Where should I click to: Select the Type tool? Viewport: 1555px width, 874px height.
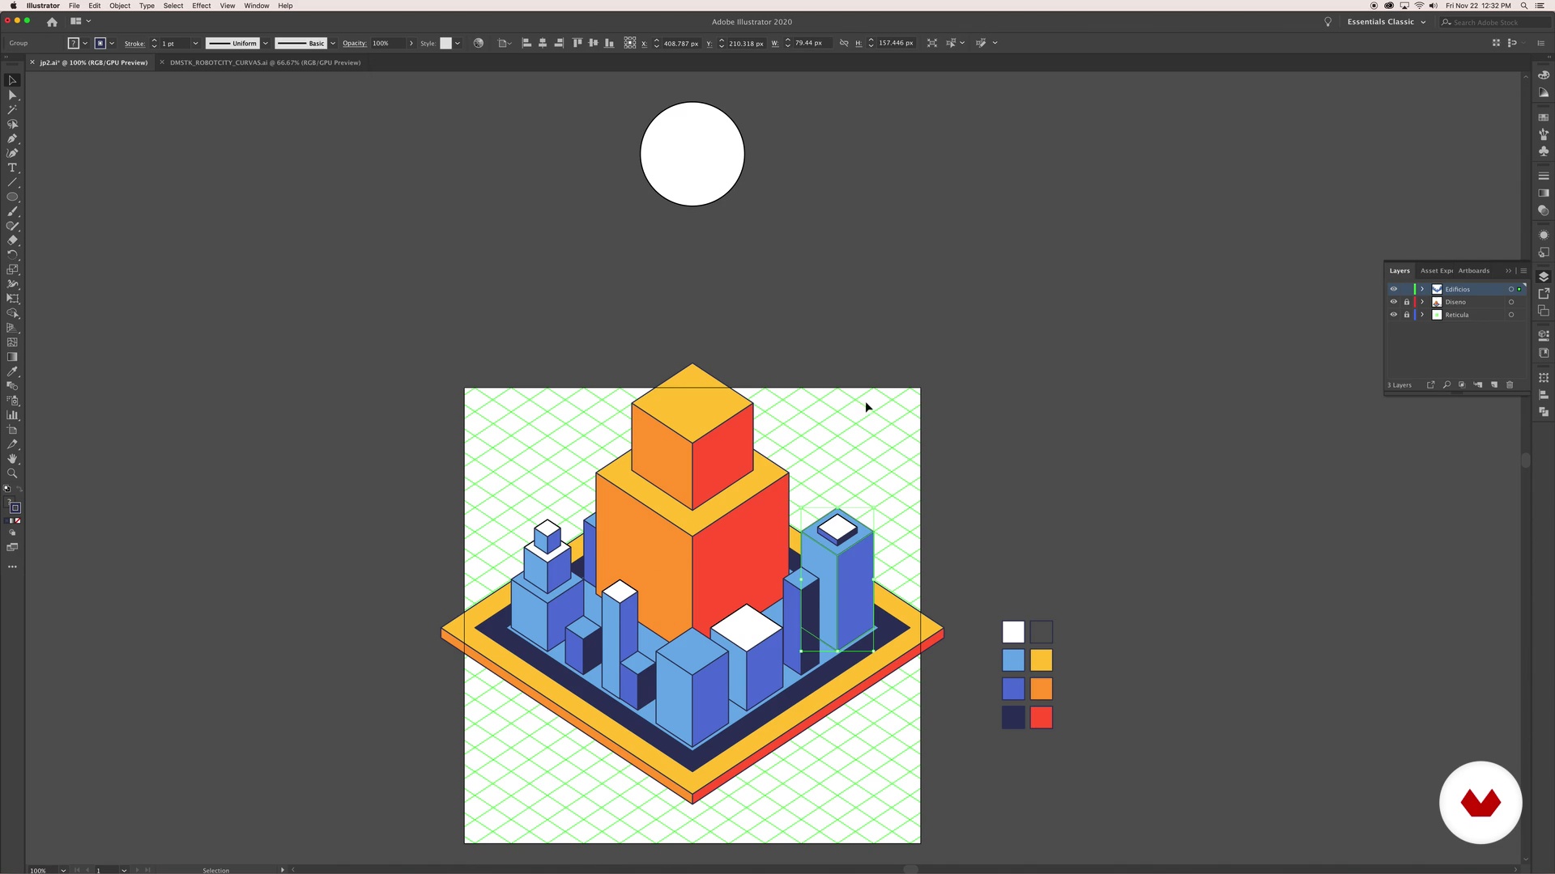point(12,168)
